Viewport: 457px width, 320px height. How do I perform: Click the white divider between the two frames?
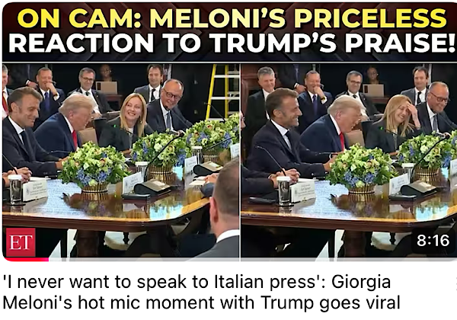tap(240, 160)
